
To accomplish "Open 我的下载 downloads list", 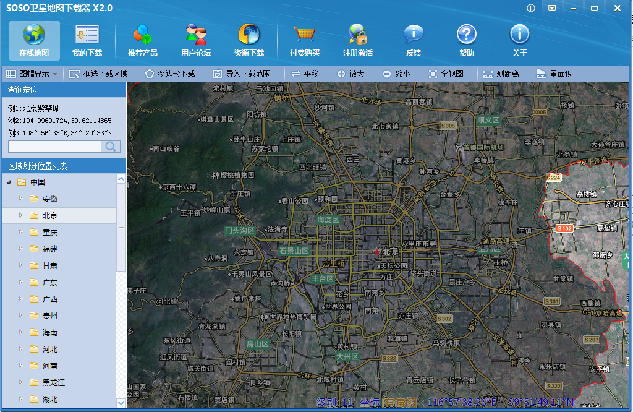I will pyautogui.click(x=87, y=41).
